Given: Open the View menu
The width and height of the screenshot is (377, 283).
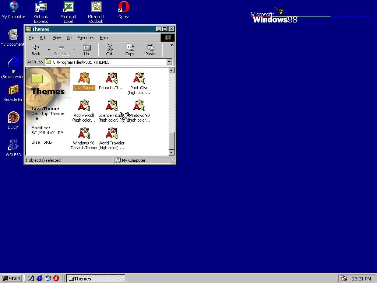Looking at the screenshot, I should pos(57,38).
